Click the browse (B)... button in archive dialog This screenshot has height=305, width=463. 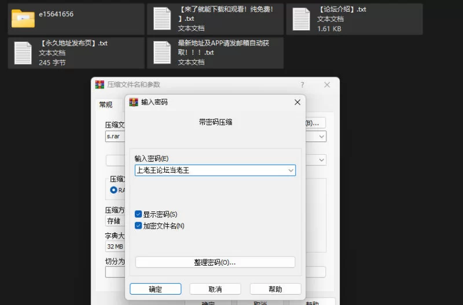pyautogui.click(x=315, y=123)
